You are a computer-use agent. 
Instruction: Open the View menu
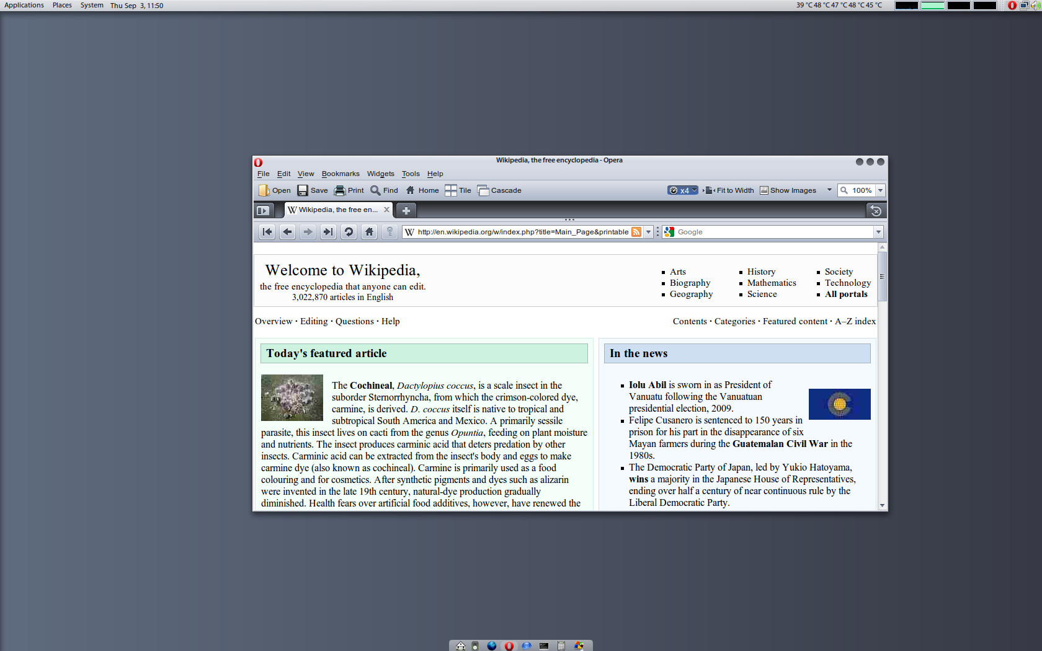(306, 174)
